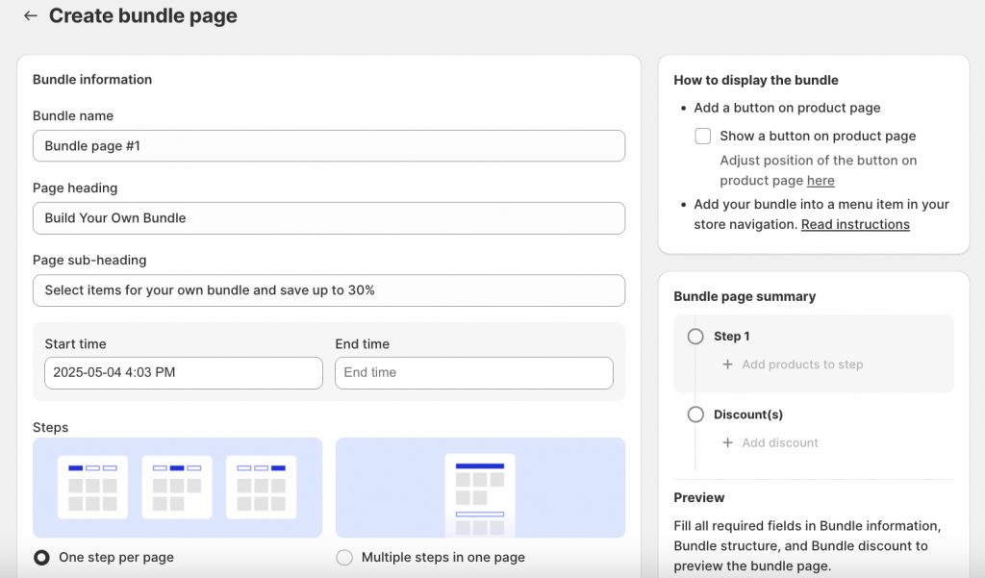Viewport: 985px width, 578px height.
Task: Expand Discount(s) in bundle page summary
Action: 748,415
